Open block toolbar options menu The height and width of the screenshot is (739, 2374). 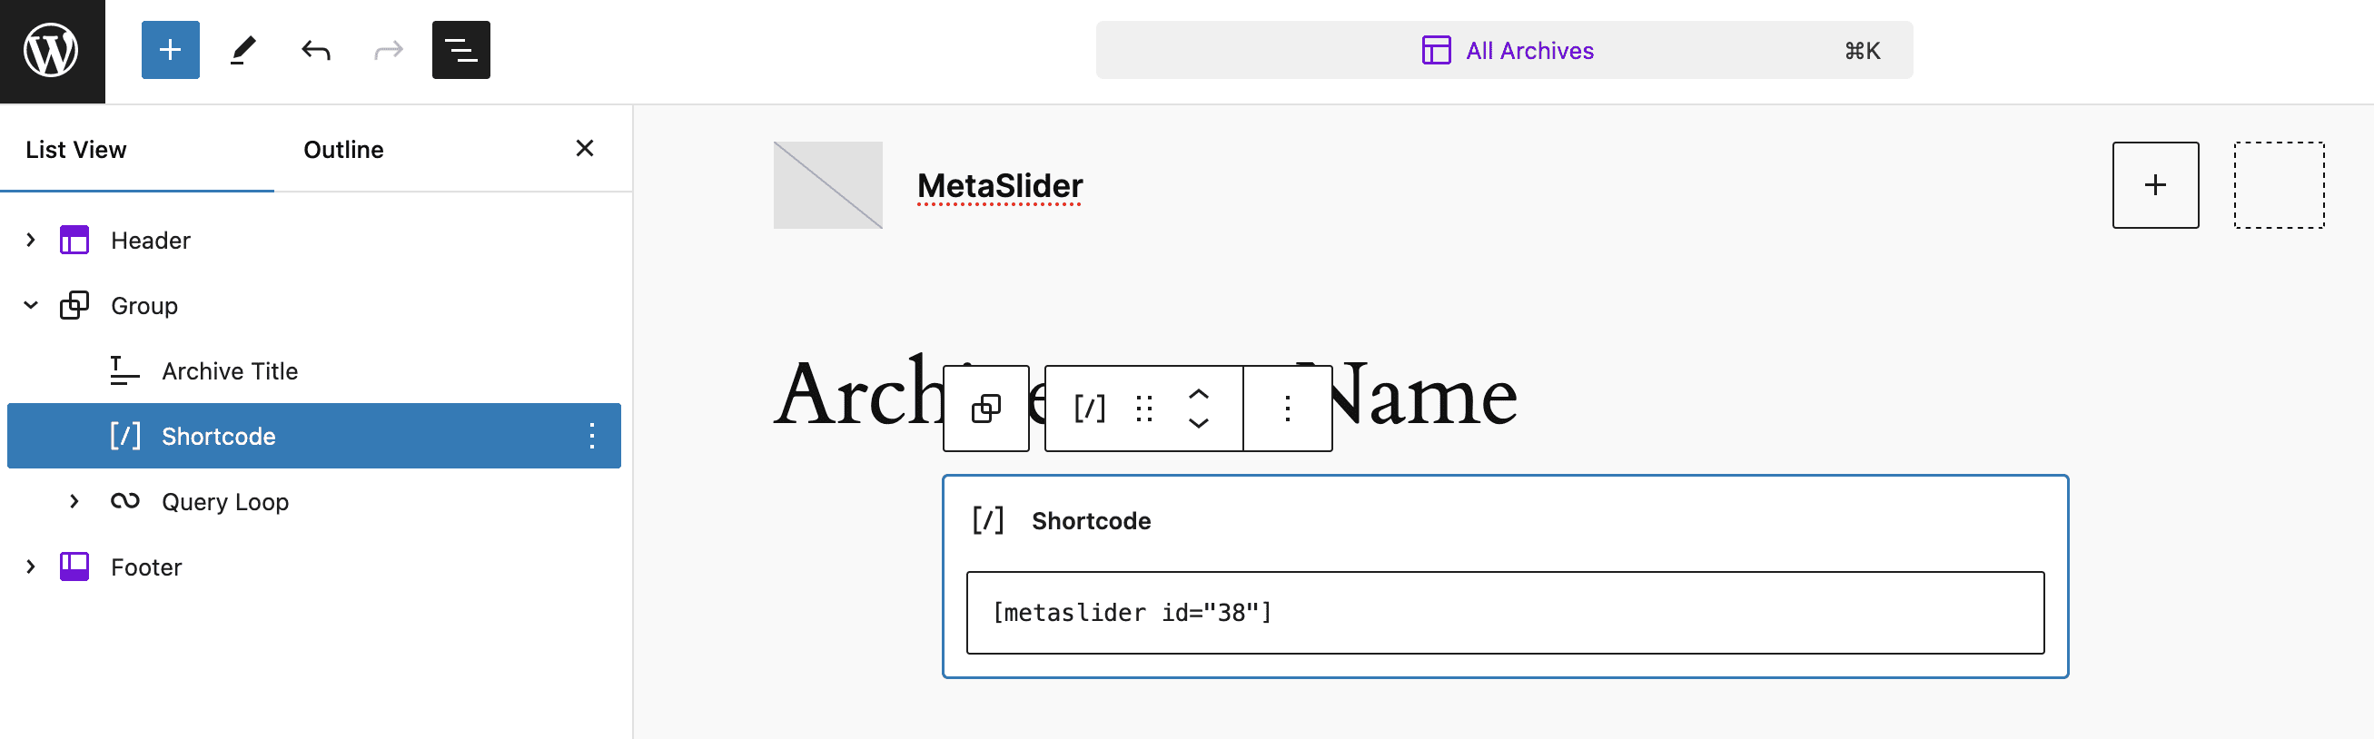[x=1287, y=409]
